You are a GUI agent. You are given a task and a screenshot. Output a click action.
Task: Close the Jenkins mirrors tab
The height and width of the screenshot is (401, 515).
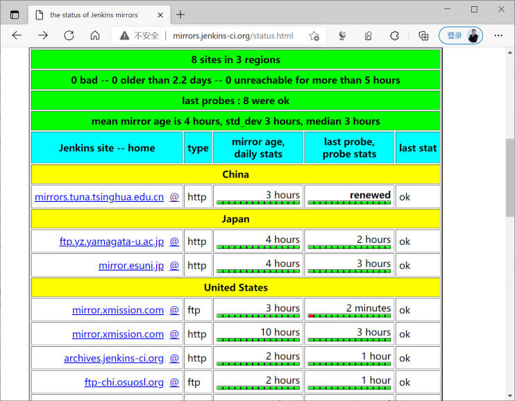[160, 15]
